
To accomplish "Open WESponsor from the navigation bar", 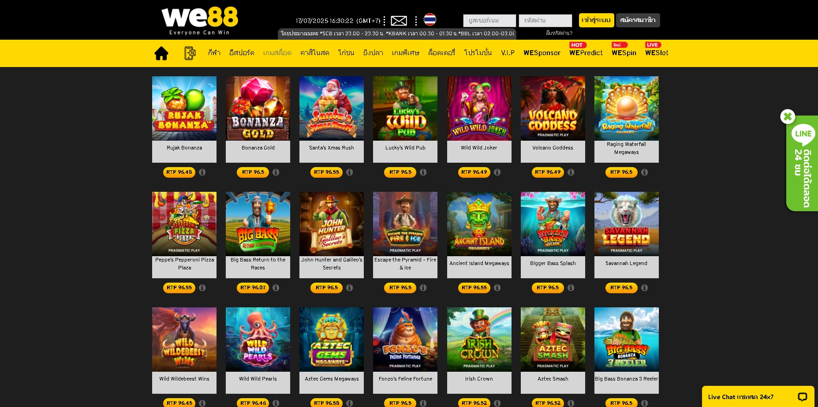I will coord(542,52).
